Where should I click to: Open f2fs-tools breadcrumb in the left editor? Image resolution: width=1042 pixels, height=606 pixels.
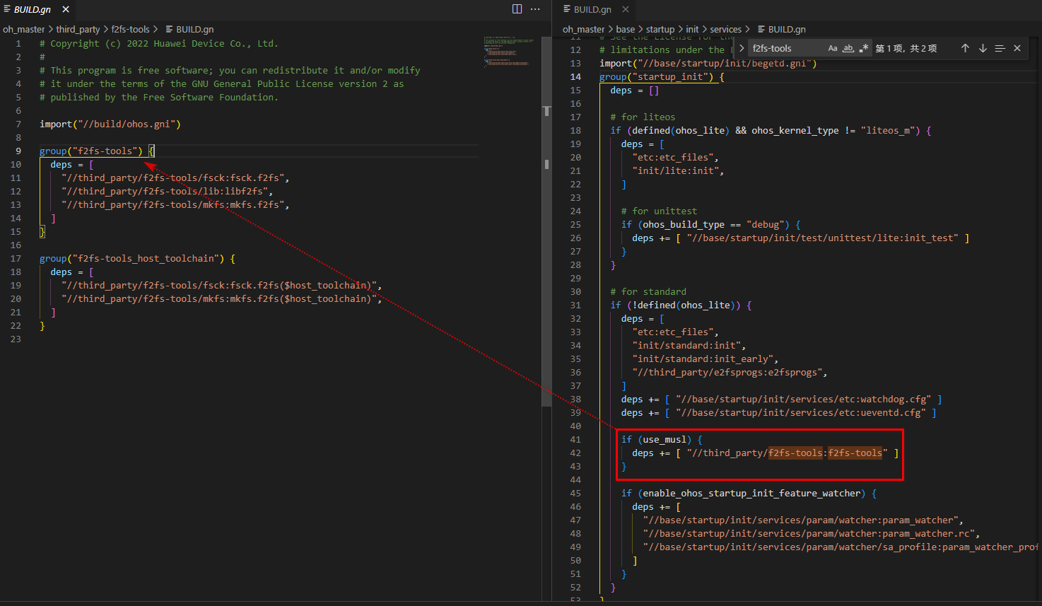pyautogui.click(x=130, y=29)
